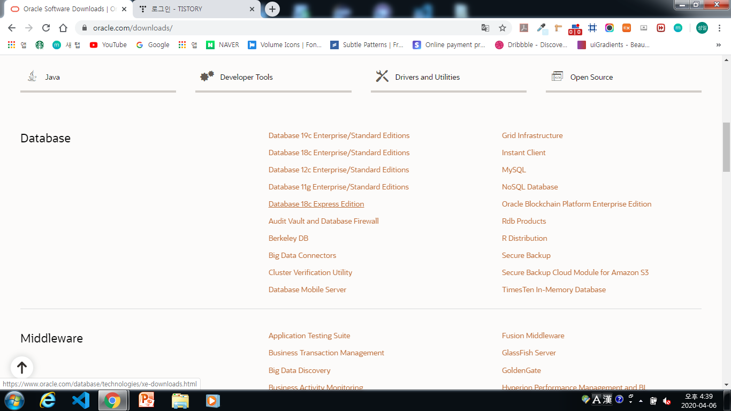This screenshot has height=411, width=731.
Task: Expand the bookmarks overflow chevron
Action: [x=719, y=45]
